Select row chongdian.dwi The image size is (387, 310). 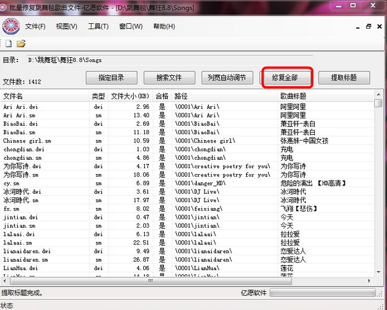click(187, 149)
